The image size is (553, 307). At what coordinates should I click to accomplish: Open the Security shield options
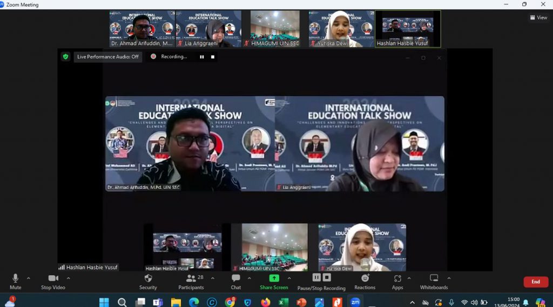pos(148,282)
